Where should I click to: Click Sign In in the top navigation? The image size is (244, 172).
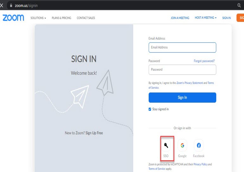(226, 18)
